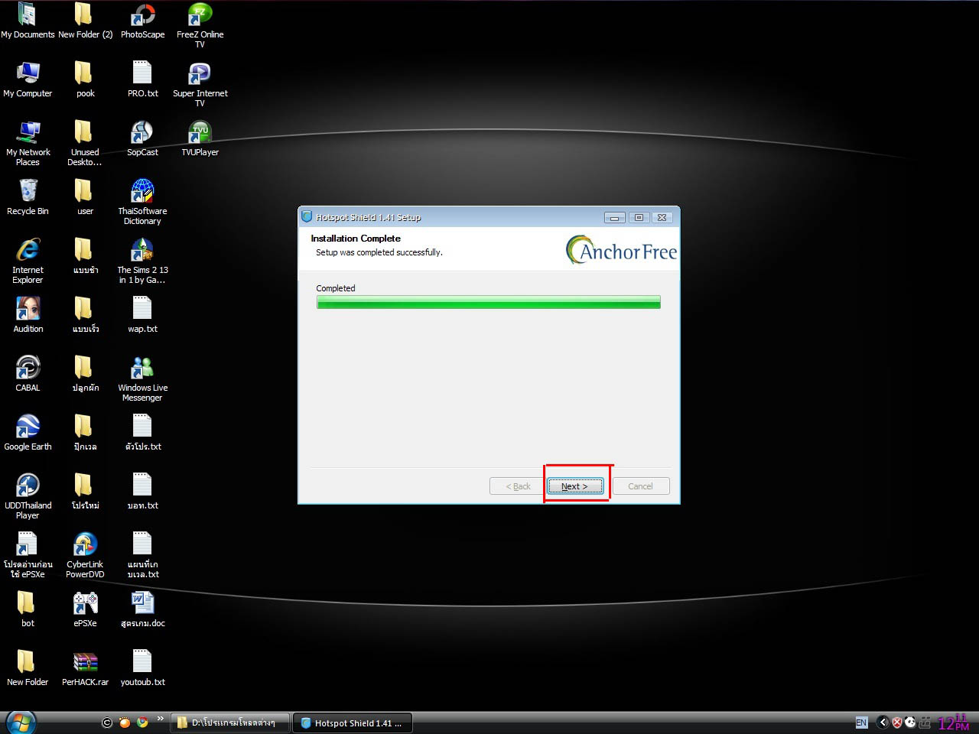Switch to the D:\ folder taskbar button
This screenshot has width=979, height=734.
pos(230,723)
